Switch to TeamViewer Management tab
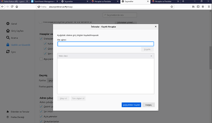212x123 pixels. click(43, 1)
